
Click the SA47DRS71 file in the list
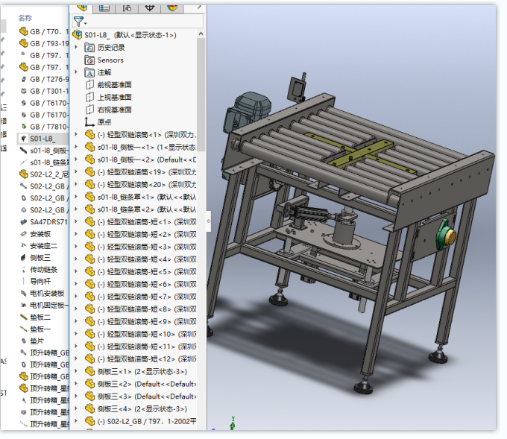pos(48,221)
